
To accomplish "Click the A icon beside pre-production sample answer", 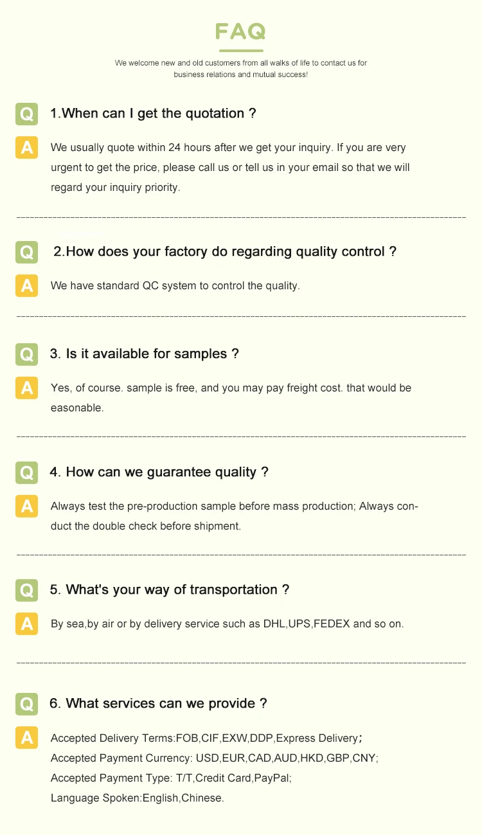I will point(26,506).
